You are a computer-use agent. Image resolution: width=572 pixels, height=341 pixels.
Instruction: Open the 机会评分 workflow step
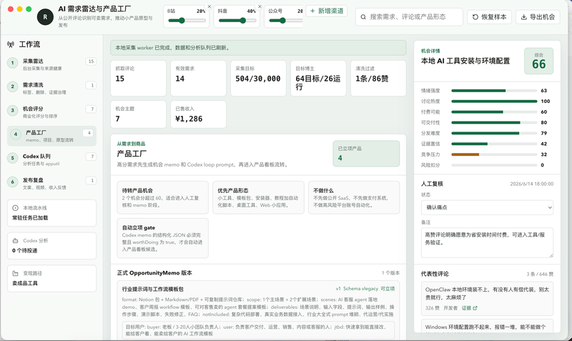pyautogui.click(x=51, y=112)
